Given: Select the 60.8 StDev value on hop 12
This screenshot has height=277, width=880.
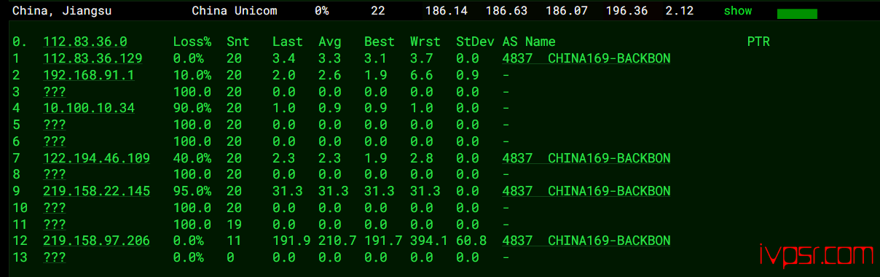Looking at the screenshot, I should (471, 241).
